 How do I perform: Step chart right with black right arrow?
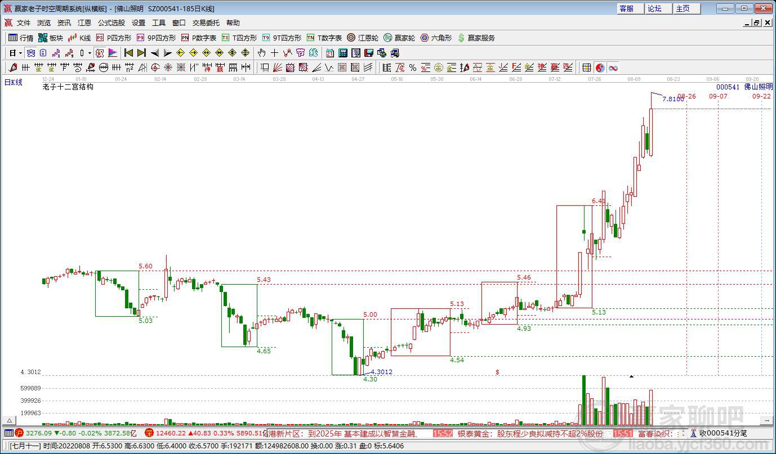[x=167, y=53]
